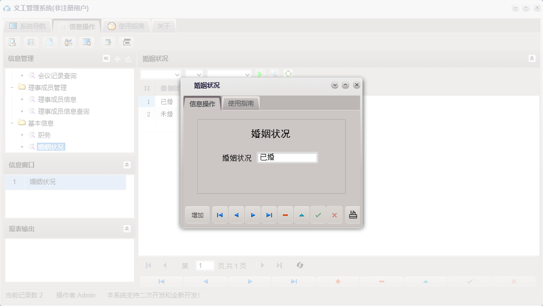Click the red X to cancel record edits
This screenshot has height=306, width=543.
[334, 214]
